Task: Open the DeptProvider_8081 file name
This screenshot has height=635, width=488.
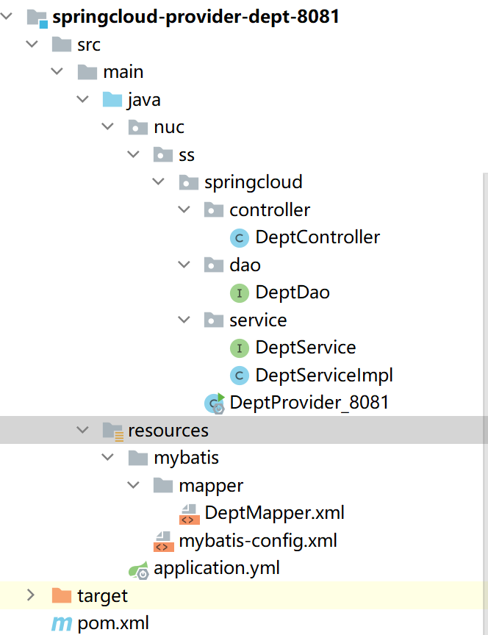Action: click(309, 403)
